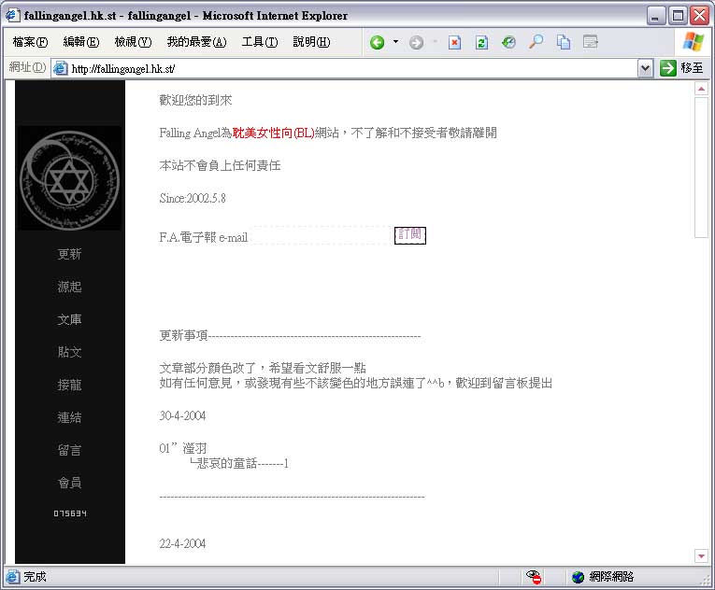Open the Back history dropdown arrow
715x590 pixels.
point(395,42)
